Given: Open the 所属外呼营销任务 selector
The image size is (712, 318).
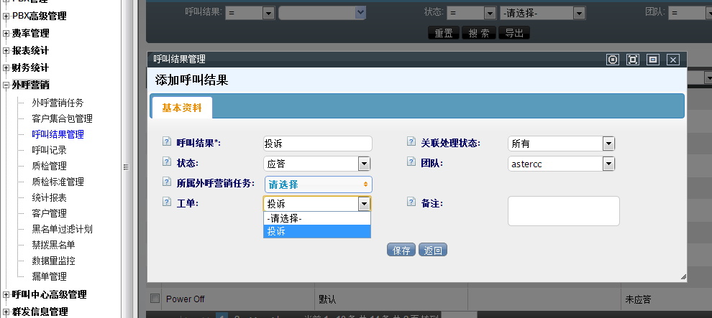Looking at the screenshot, I should [x=318, y=184].
